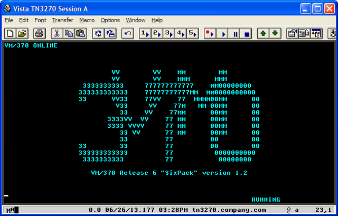Click the green up arrow icon

263,34
